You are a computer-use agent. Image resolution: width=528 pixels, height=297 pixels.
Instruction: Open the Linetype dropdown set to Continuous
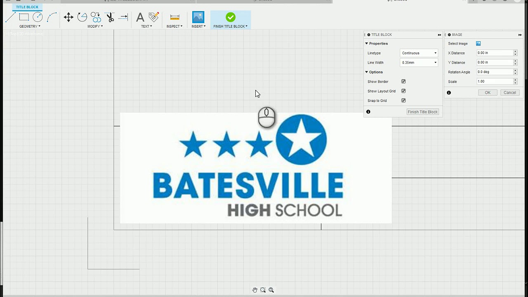click(x=419, y=53)
